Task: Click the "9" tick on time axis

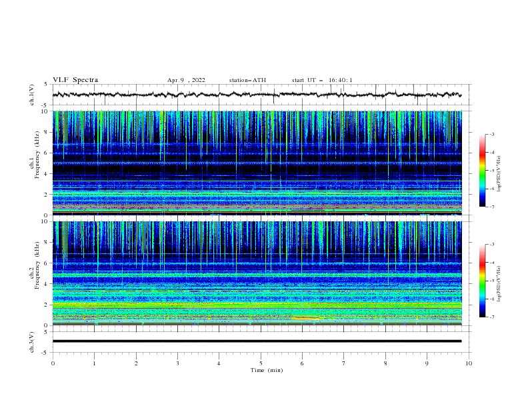Action: (x=427, y=363)
